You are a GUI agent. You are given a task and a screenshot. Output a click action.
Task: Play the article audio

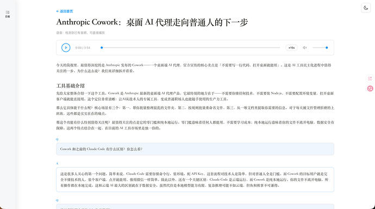[66, 48]
